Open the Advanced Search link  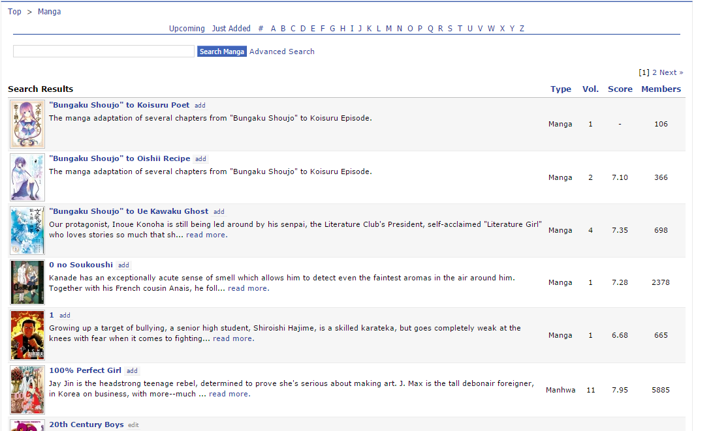281,52
